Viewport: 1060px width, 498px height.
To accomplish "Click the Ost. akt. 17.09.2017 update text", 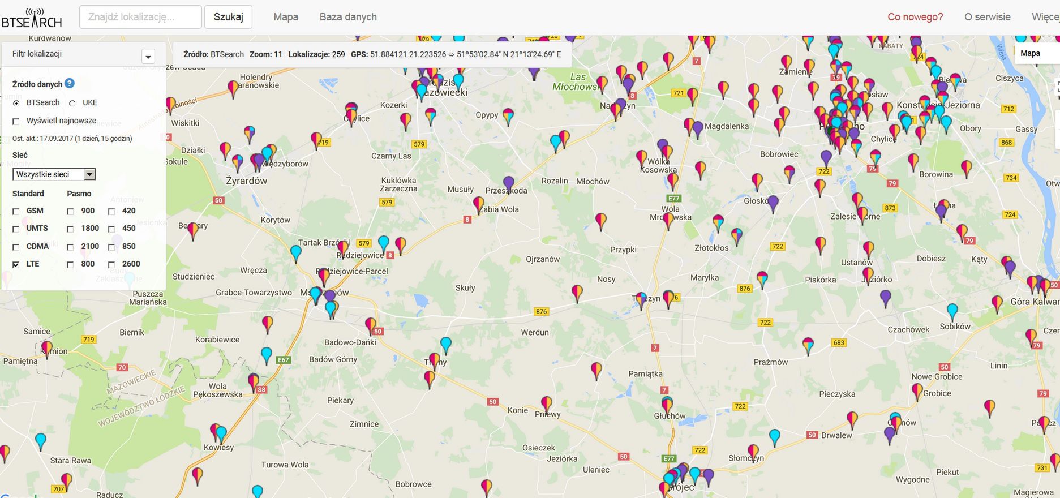I will pyautogui.click(x=72, y=139).
